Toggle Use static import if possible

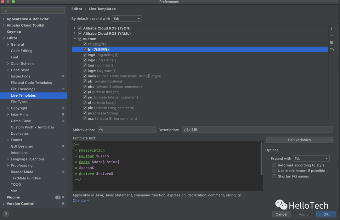click(x=274, y=171)
